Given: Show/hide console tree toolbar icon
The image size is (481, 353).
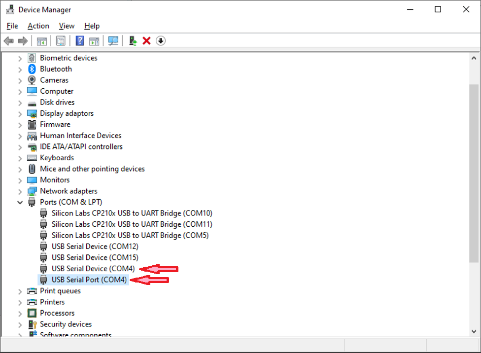Looking at the screenshot, I should coord(42,41).
